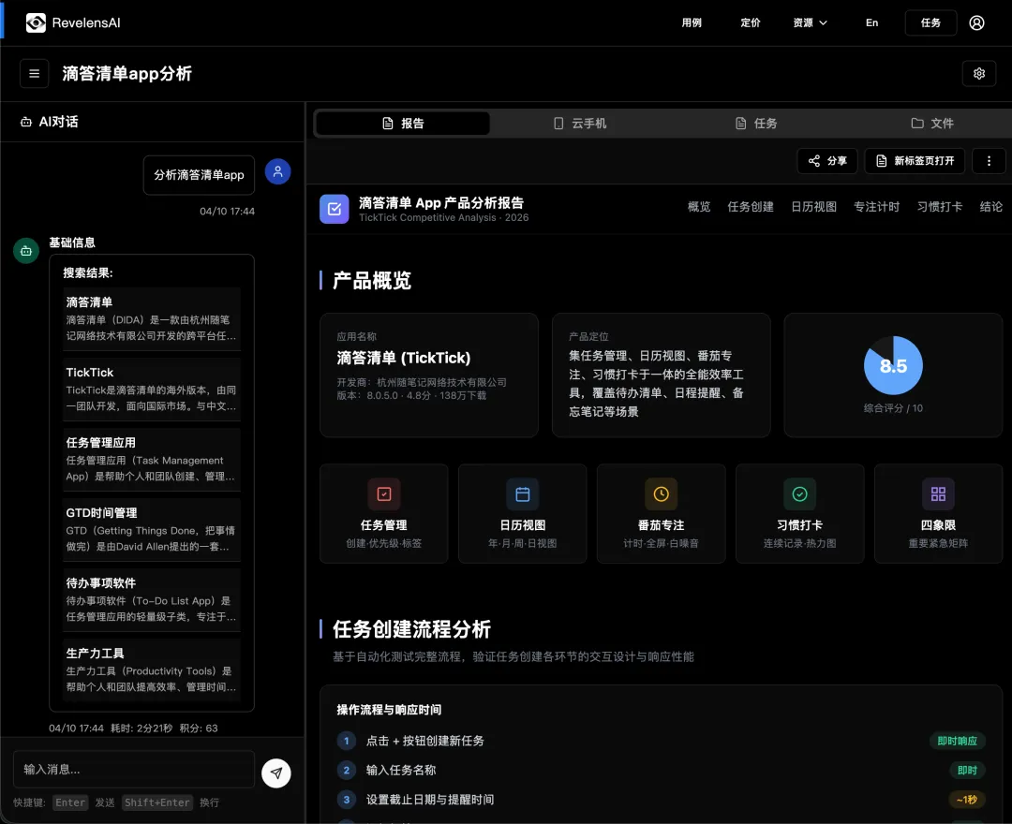Send message with paper plane button
The width and height of the screenshot is (1012, 824).
click(276, 773)
